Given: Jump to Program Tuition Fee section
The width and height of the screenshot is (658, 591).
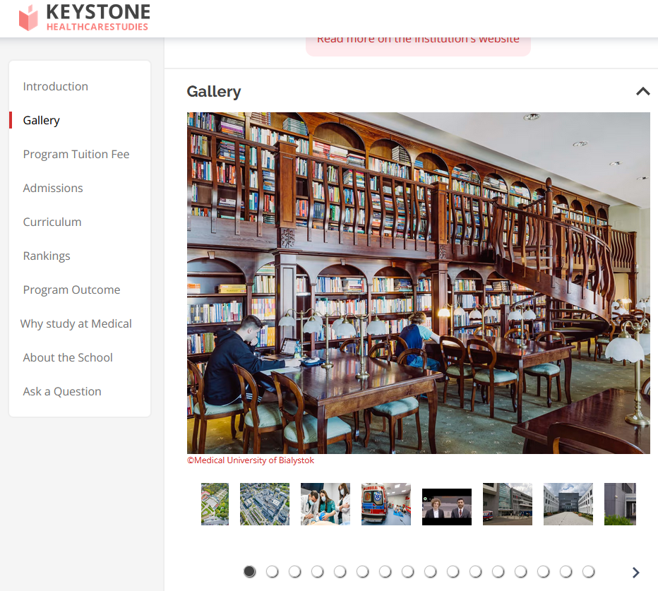Looking at the screenshot, I should click(x=76, y=154).
